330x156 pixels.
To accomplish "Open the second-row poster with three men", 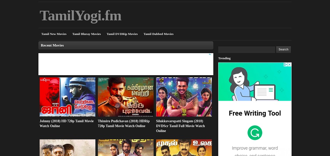I will [67, 148].
